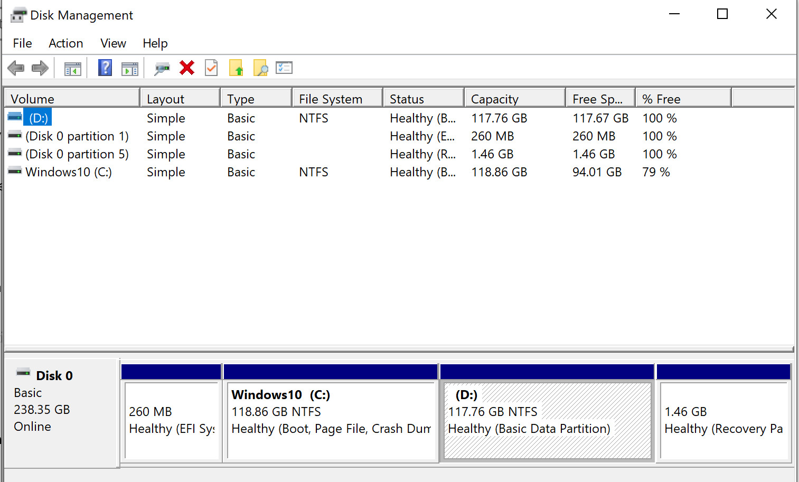Click the Show/Hide Action Pane icon
The width and height of the screenshot is (799, 482).
[x=129, y=69]
